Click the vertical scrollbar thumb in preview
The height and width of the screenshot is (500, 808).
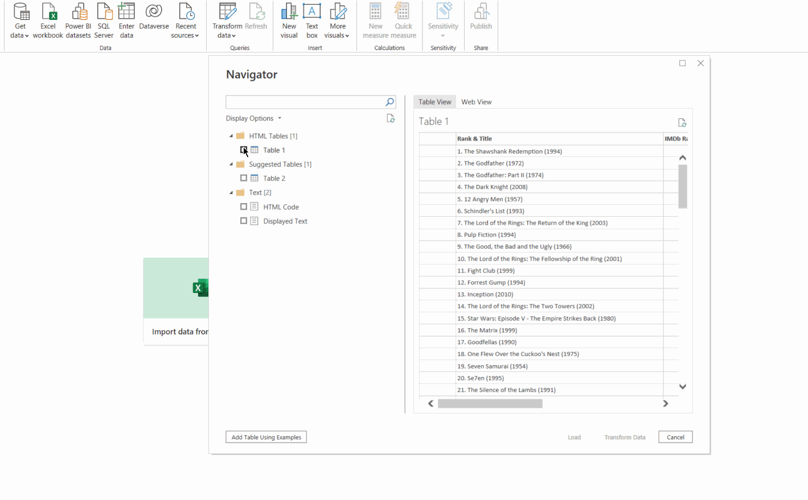coord(683,187)
